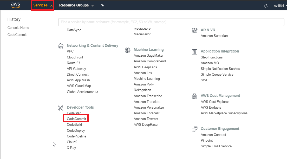Open Amazon Sumerian service
Screen dimensions: 287x159
pyautogui.click(x=214, y=36)
